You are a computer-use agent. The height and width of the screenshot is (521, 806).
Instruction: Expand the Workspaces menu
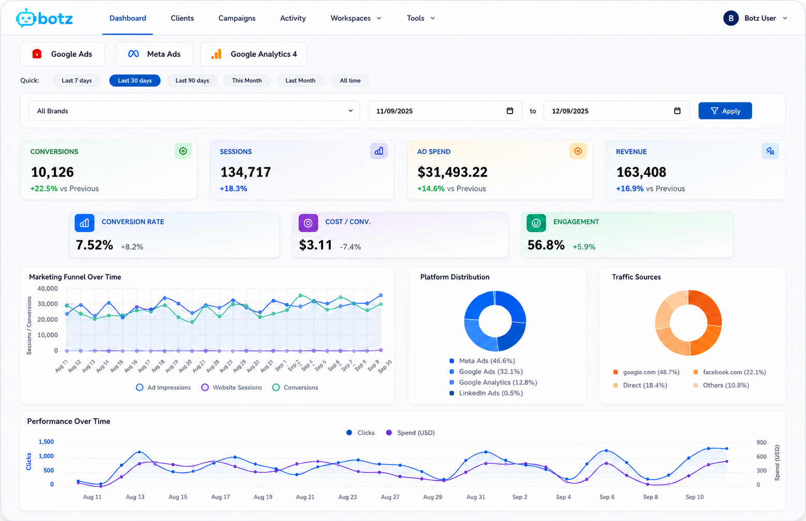click(x=356, y=18)
